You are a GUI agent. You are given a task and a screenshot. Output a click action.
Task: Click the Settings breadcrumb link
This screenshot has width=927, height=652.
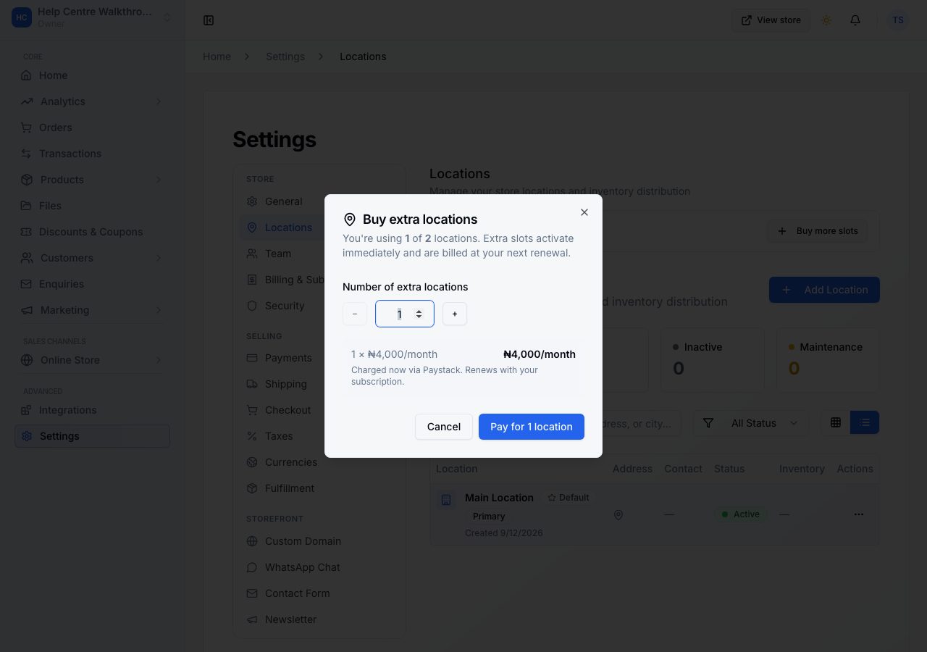pyautogui.click(x=285, y=57)
